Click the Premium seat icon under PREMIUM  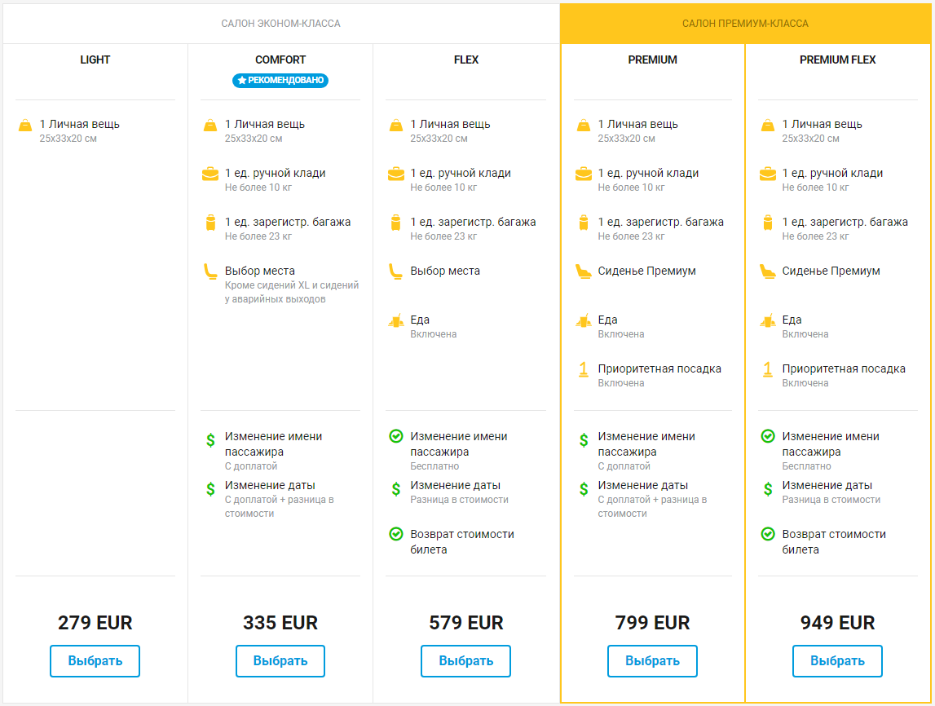pyautogui.click(x=584, y=271)
